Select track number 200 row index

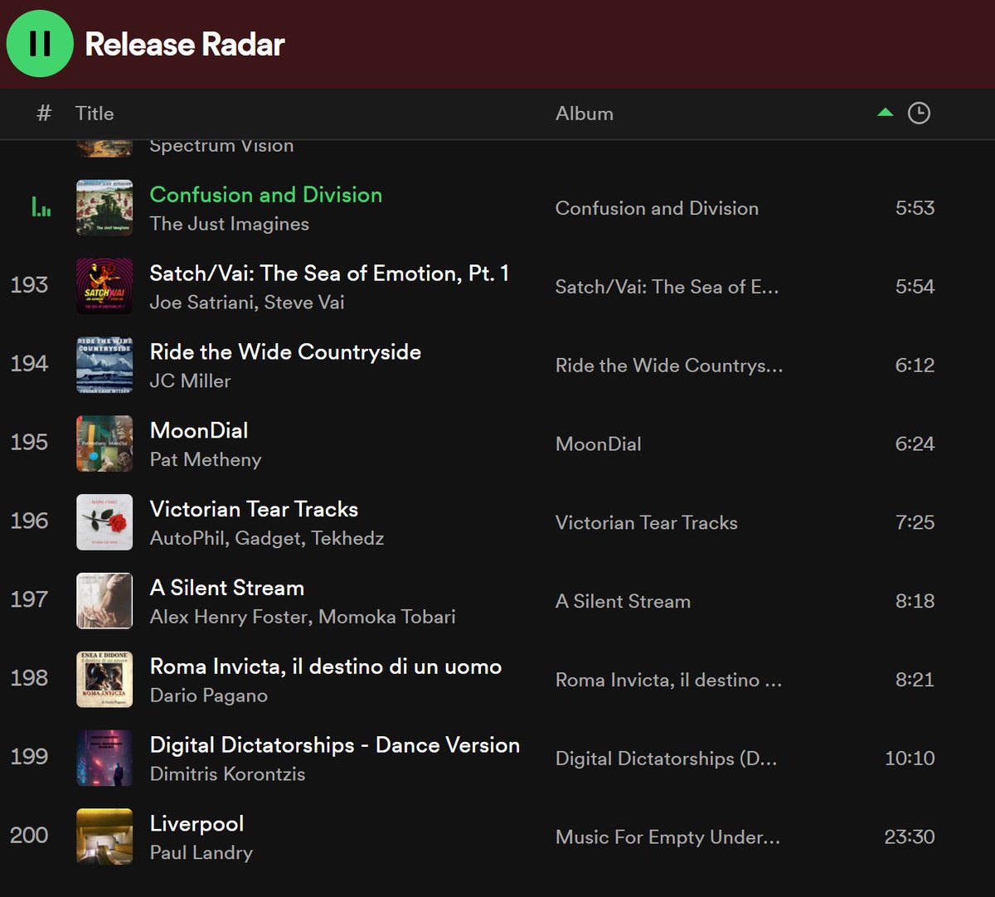coord(29,836)
